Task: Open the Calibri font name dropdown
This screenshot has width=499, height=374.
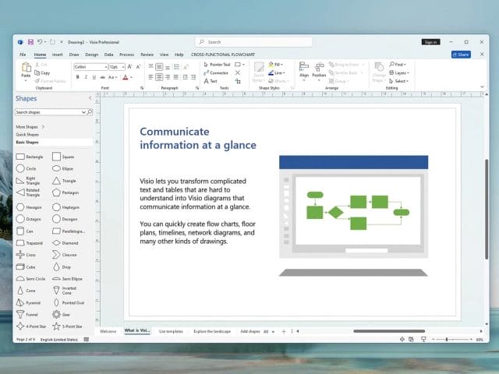Action: (x=89, y=67)
